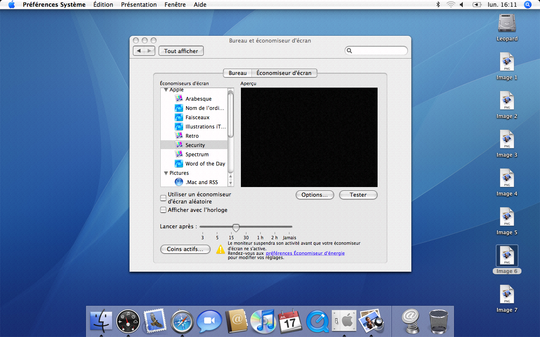Screen dimensions: 540x337
Task: Click the volume icon in menu bar
Action: [x=462, y=5]
